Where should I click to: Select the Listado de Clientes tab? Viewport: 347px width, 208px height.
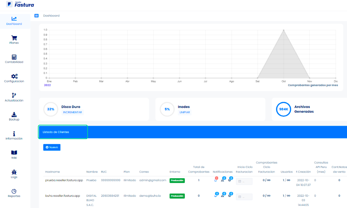(63, 132)
